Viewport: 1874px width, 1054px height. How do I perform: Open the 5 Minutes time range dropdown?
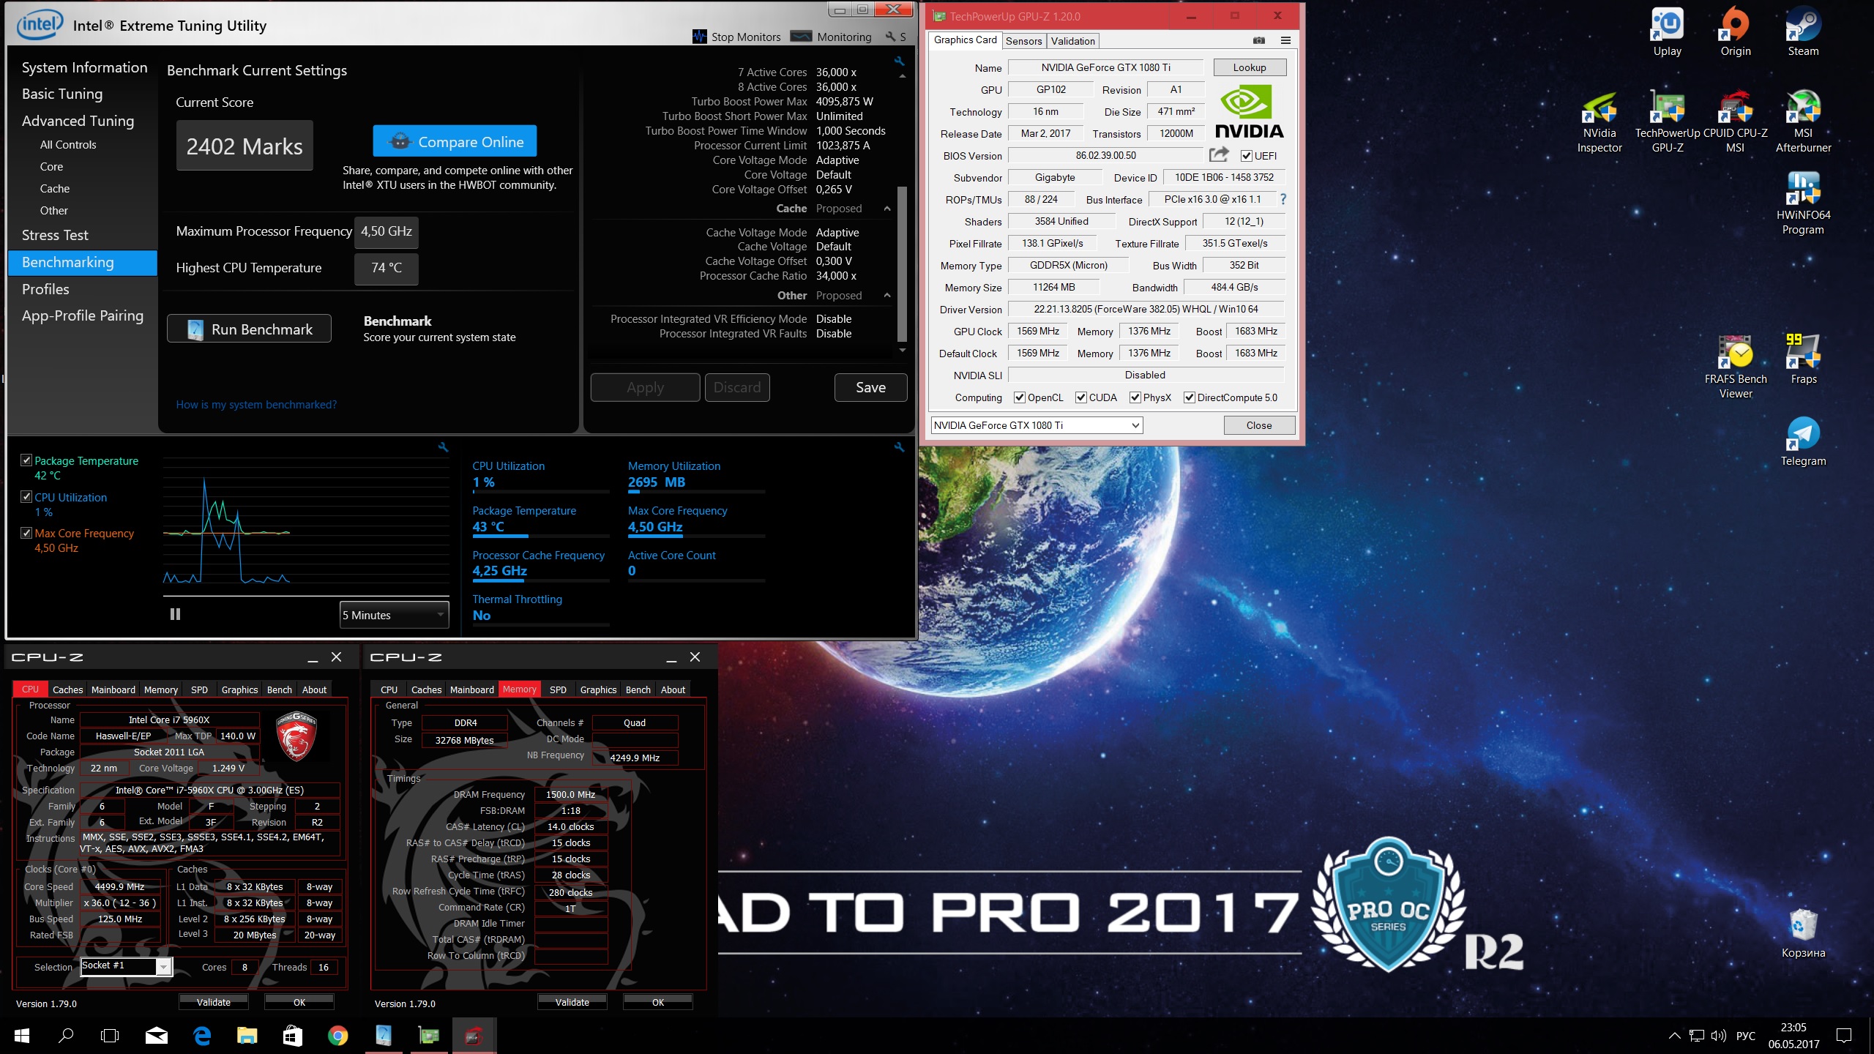point(395,615)
